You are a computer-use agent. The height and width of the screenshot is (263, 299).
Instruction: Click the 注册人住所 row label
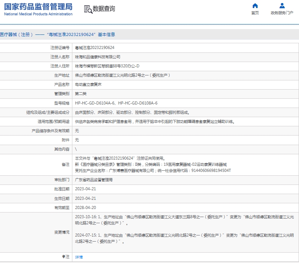[x=60, y=66]
